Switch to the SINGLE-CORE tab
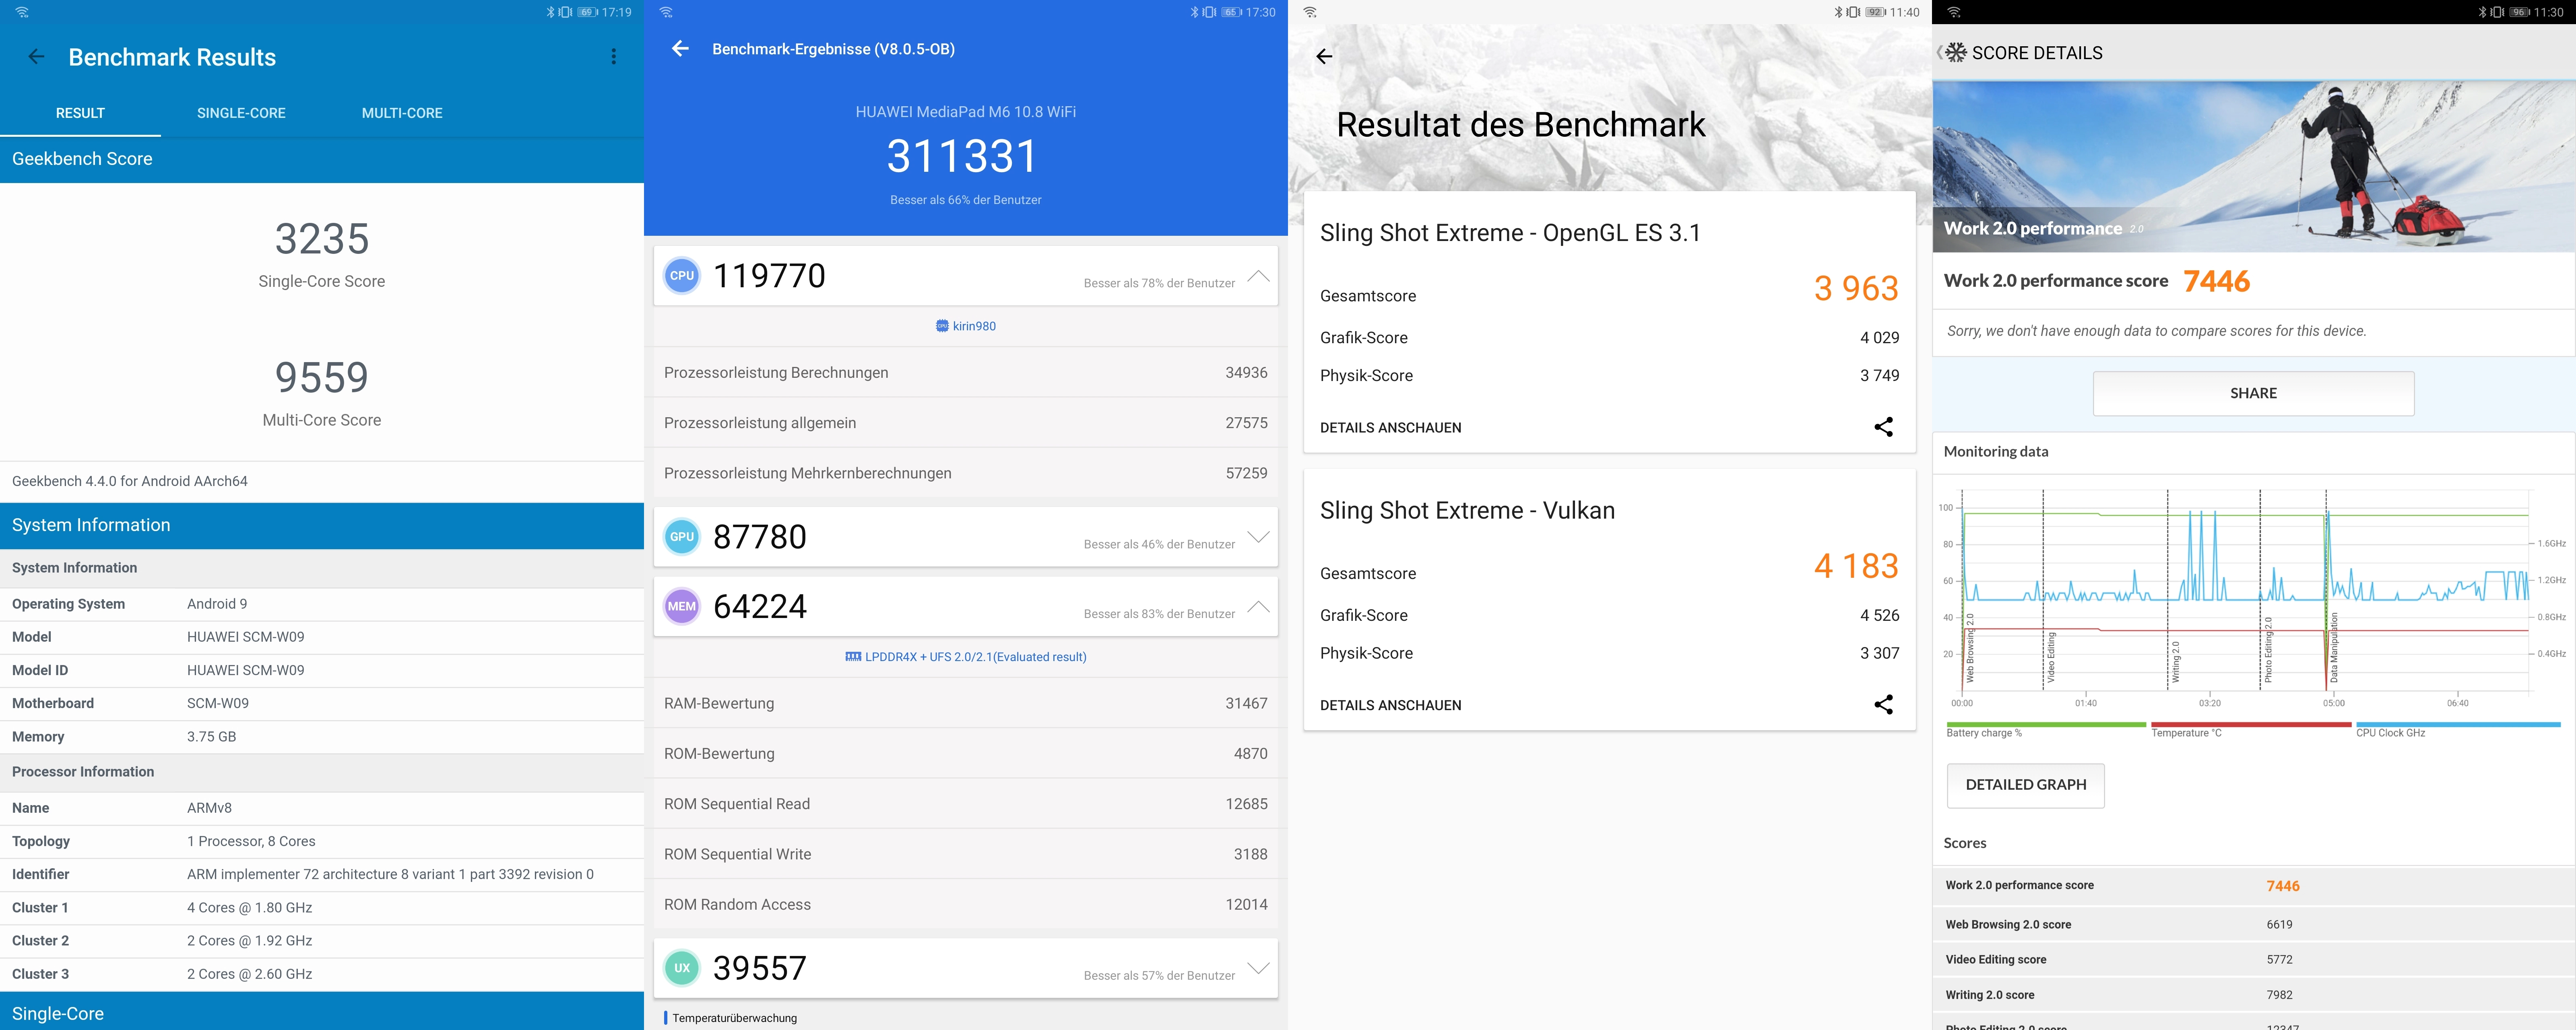Viewport: 2576px width, 1030px height. click(x=241, y=113)
